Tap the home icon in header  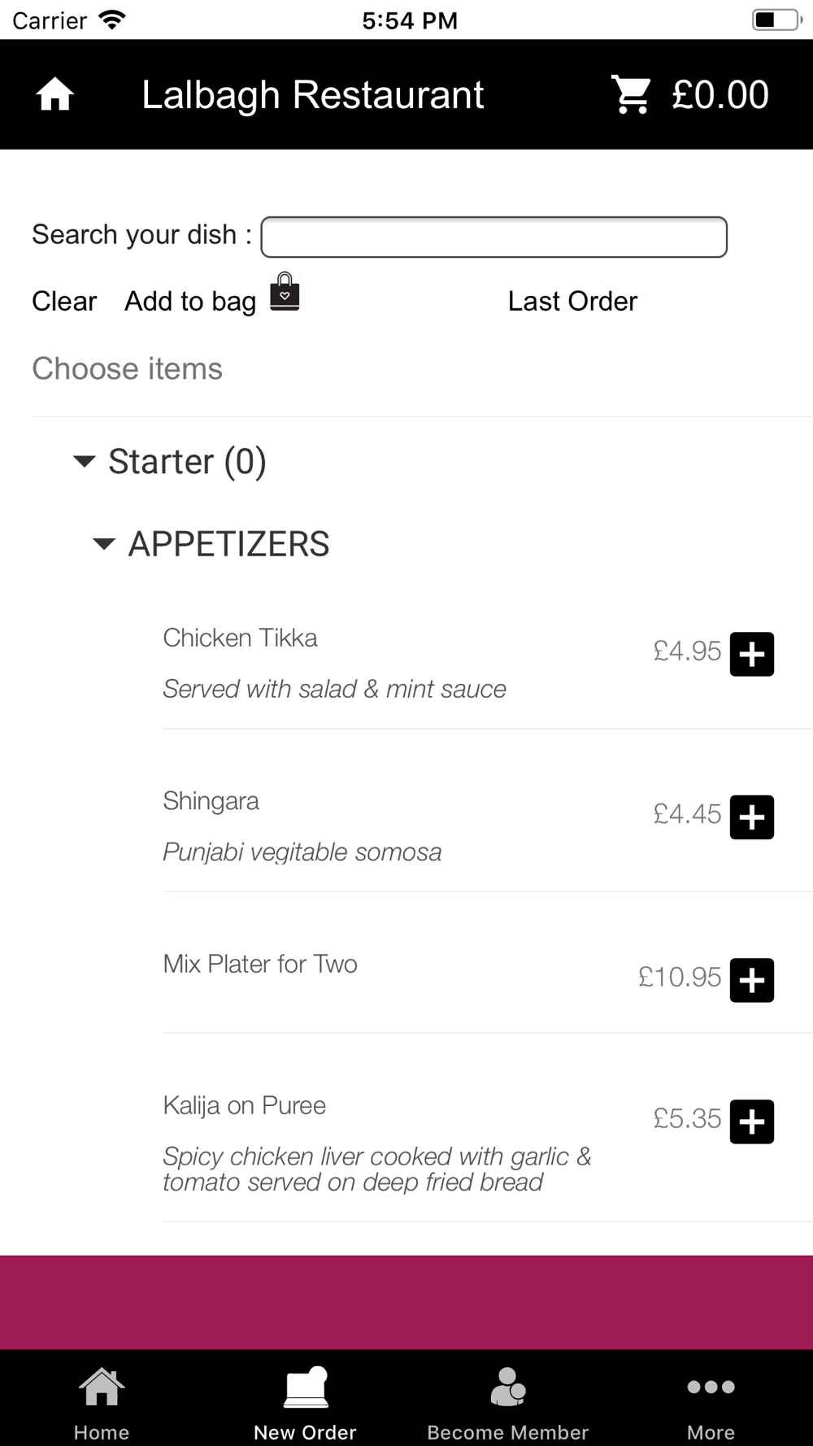tap(55, 94)
